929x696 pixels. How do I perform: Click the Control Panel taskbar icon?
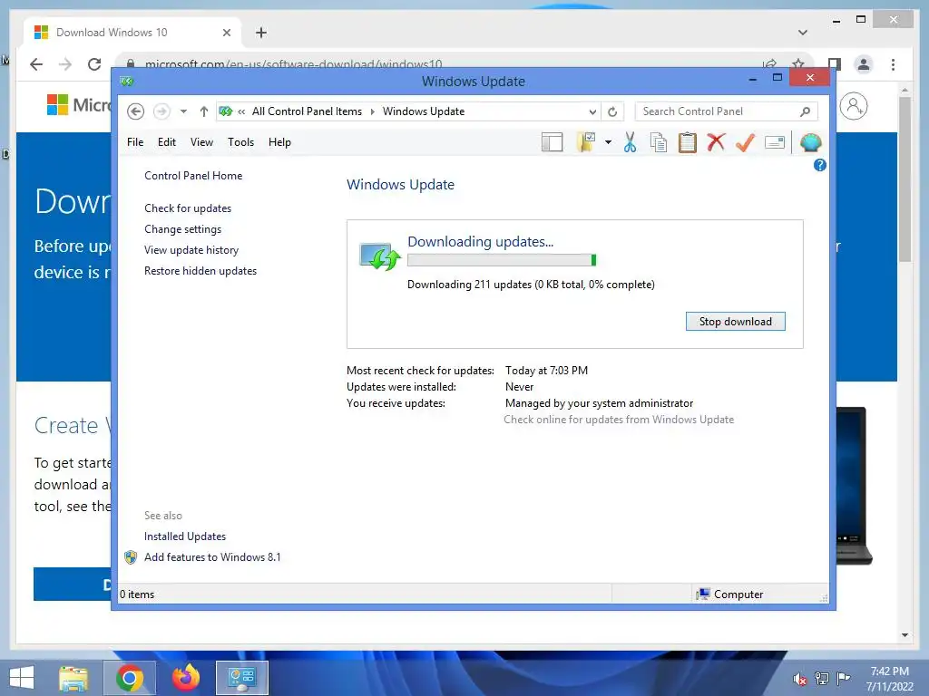coord(241,678)
